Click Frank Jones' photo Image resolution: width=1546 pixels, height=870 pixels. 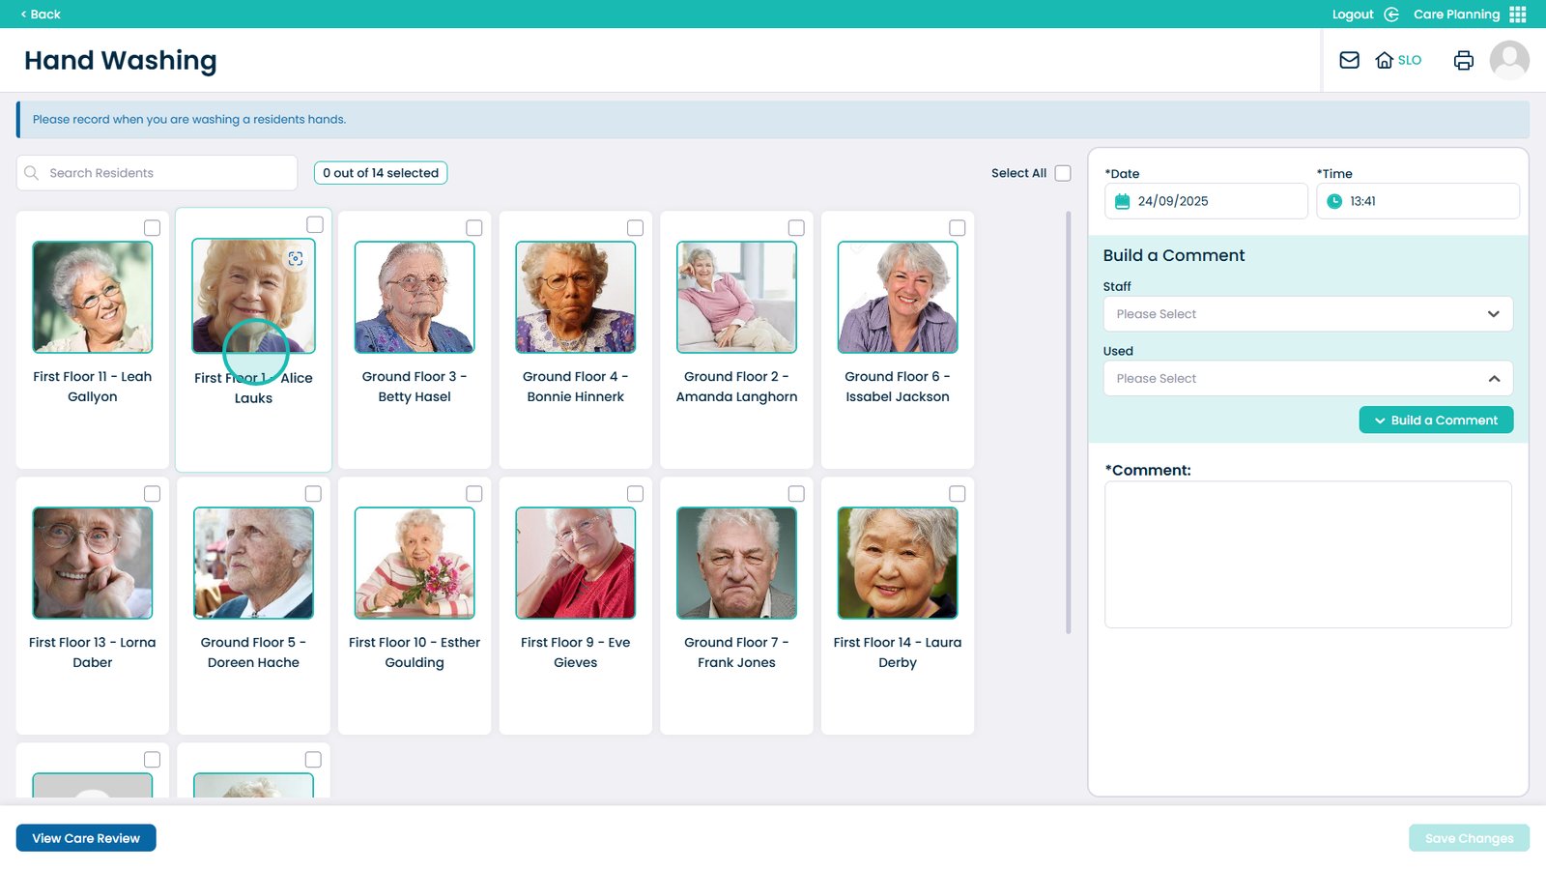736,563
